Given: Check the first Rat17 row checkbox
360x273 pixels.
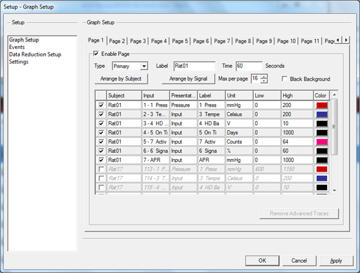Looking at the screenshot, I should pos(102,169).
